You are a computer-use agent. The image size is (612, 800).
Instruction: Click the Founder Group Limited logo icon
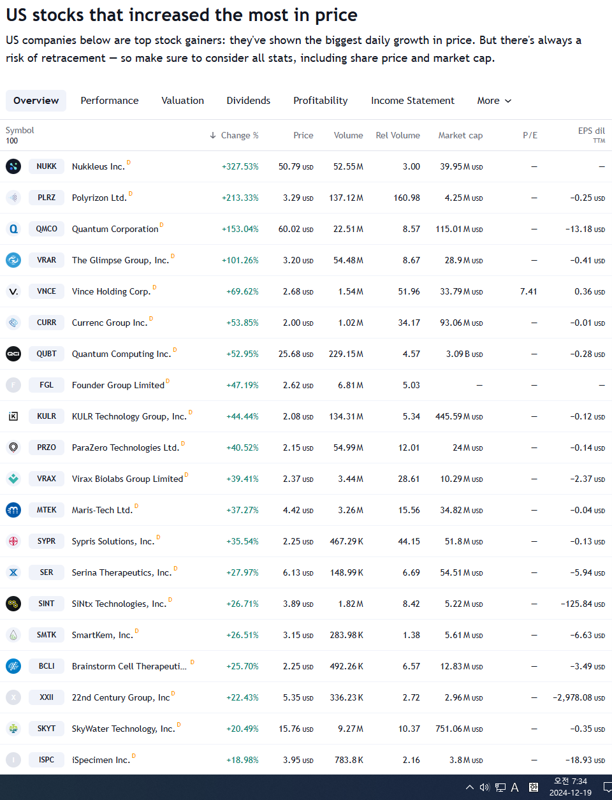tap(13, 385)
